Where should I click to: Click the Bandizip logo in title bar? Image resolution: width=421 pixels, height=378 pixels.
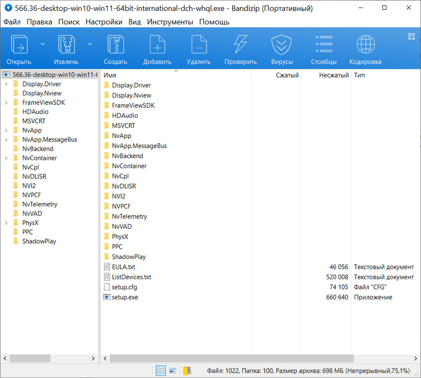(x=9, y=8)
